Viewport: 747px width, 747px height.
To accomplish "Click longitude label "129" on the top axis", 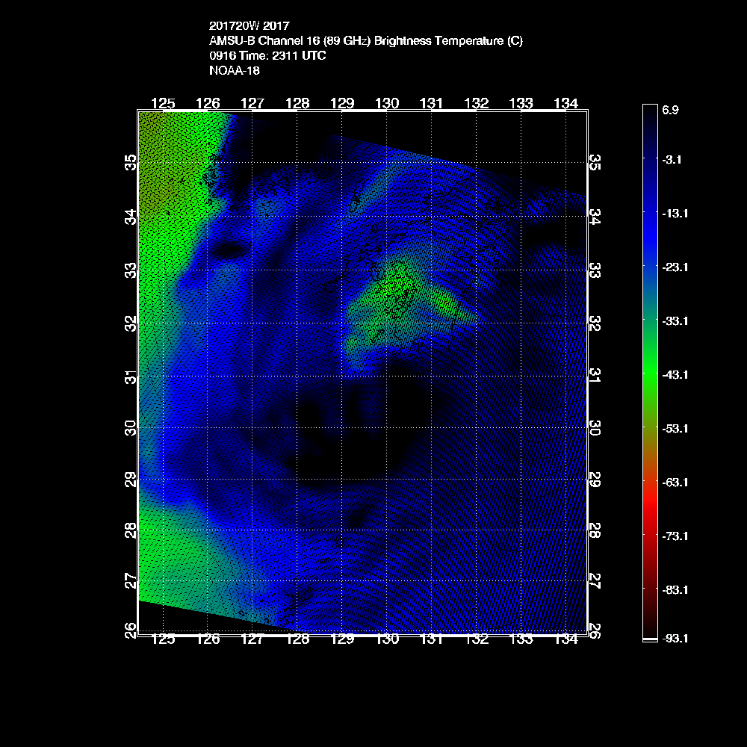I will click(342, 103).
